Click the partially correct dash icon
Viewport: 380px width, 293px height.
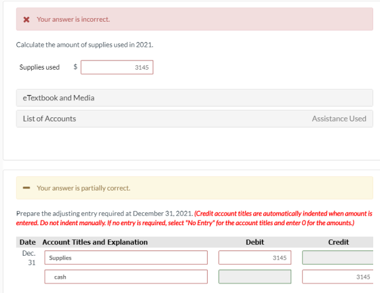click(x=26, y=188)
